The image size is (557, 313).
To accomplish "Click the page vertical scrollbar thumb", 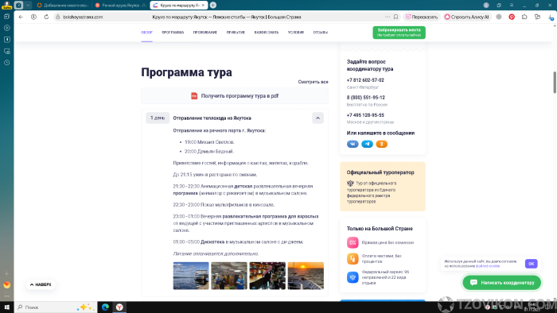I will pyautogui.click(x=555, y=83).
